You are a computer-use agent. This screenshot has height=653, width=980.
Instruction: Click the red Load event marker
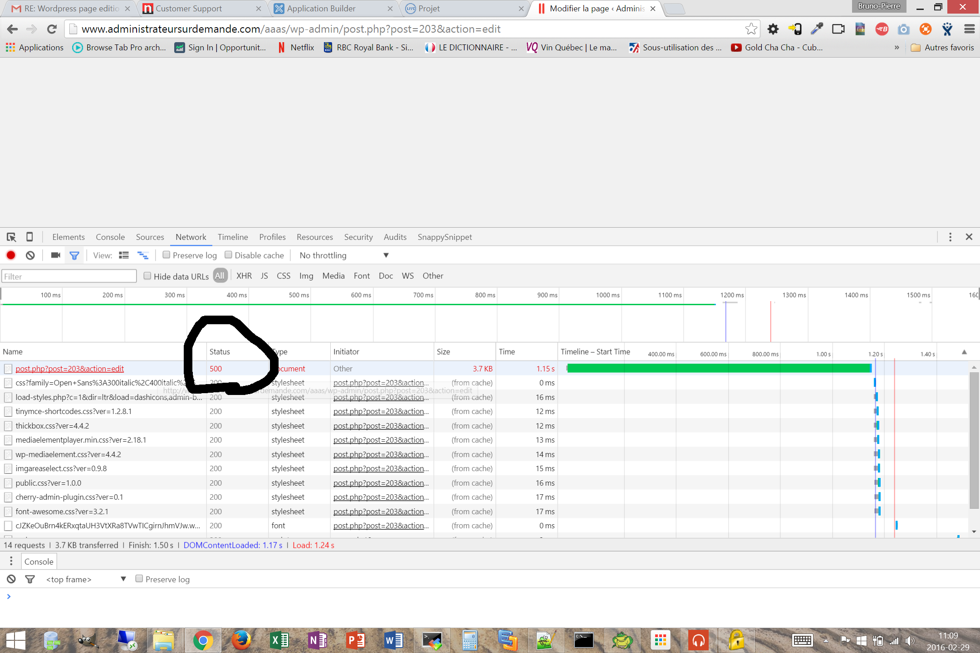770,321
